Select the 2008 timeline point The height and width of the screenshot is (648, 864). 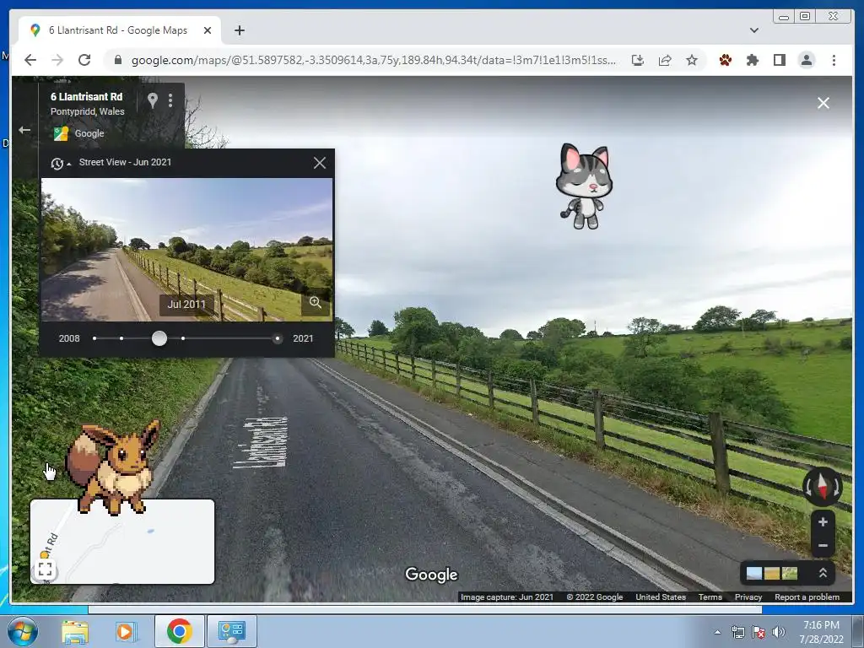pos(94,338)
